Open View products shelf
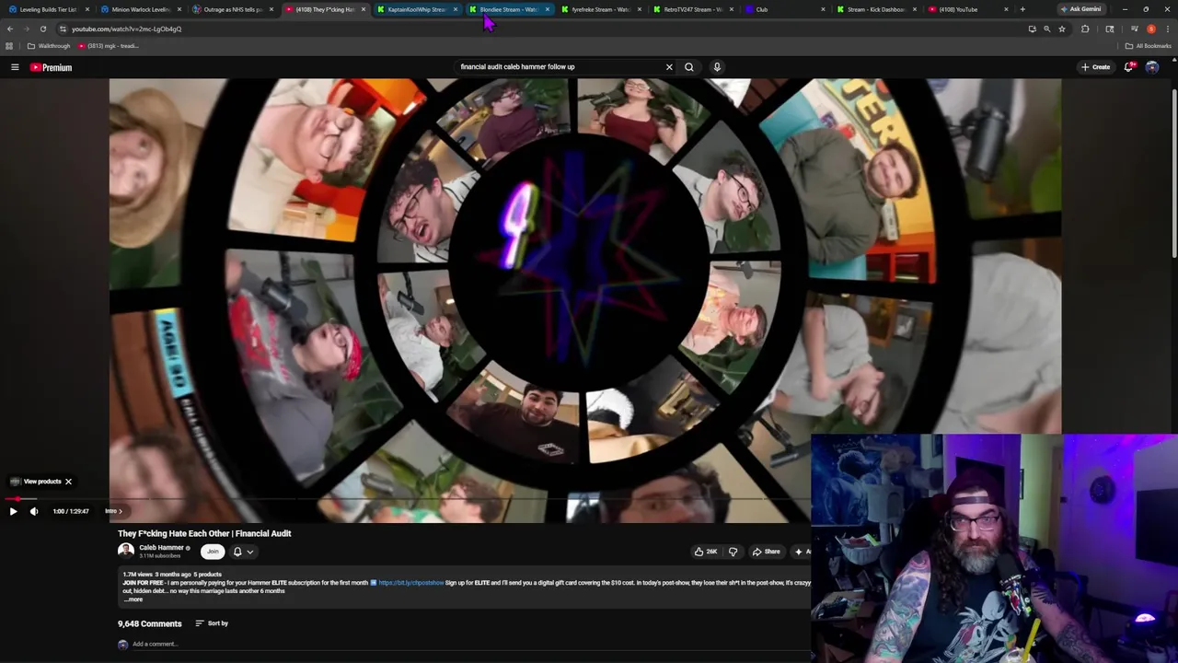The height and width of the screenshot is (663, 1178). (36, 482)
